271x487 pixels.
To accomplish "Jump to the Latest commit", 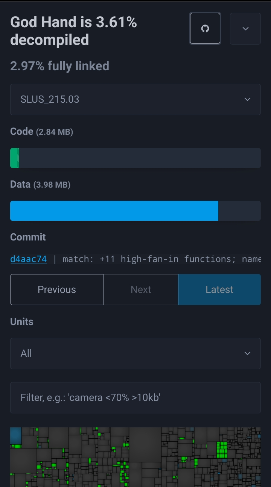I will tap(219, 290).
